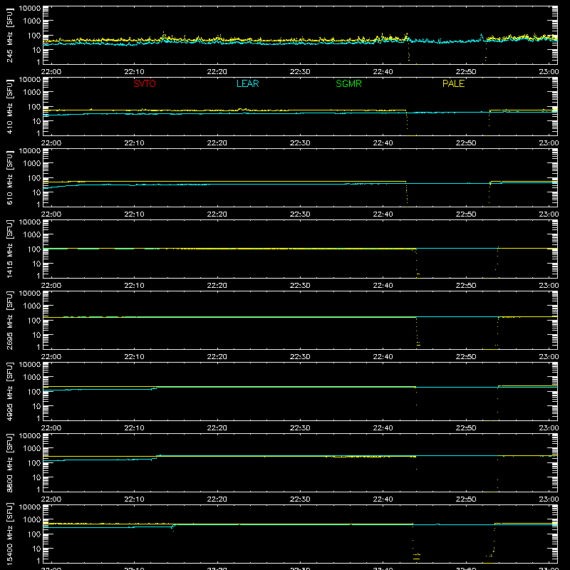Viewport: 570px width, 570px height.
Task: Select the 2695 MHz [SFU] axis title
Action: 9,320
